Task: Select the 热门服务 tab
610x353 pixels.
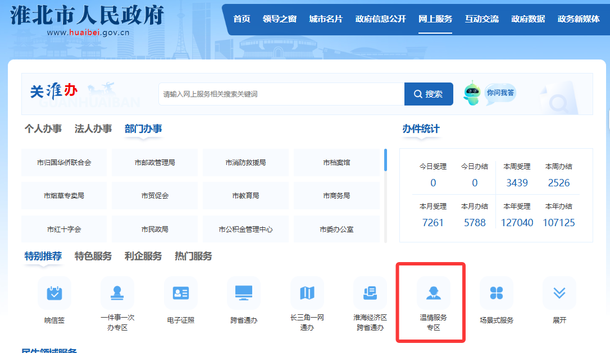Action: pyautogui.click(x=193, y=256)
